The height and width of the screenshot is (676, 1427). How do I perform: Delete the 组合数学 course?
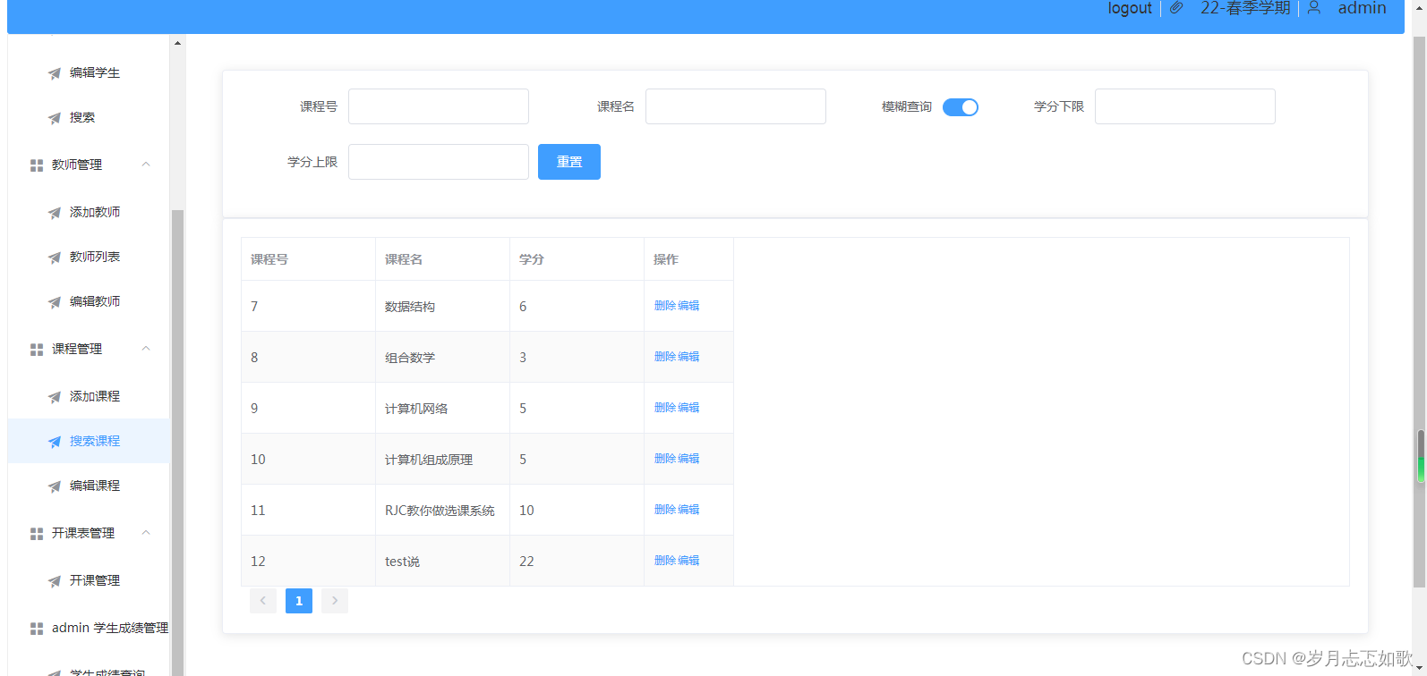point(665,357)
